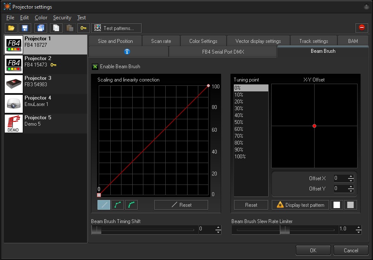Switch to the Color Settings tab
This screenshot has height=260, width=373.
(203, 41)
